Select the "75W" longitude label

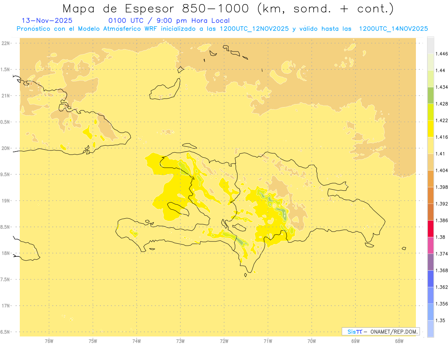(x=93, y=341)
